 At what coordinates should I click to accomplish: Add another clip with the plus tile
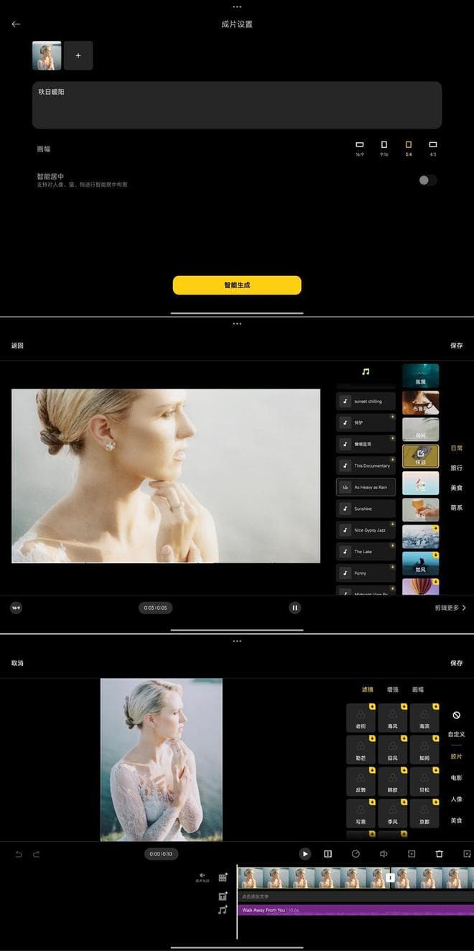[x=78, y=56]
